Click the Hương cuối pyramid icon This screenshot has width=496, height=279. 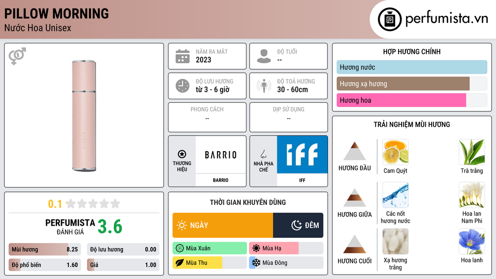click(355, 244)
